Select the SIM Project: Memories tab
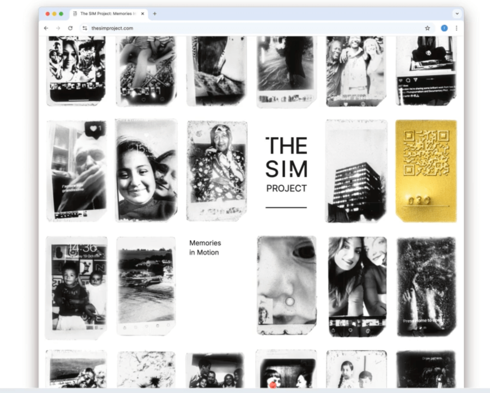This screenshot has width=490, height=393. (105, 14)
